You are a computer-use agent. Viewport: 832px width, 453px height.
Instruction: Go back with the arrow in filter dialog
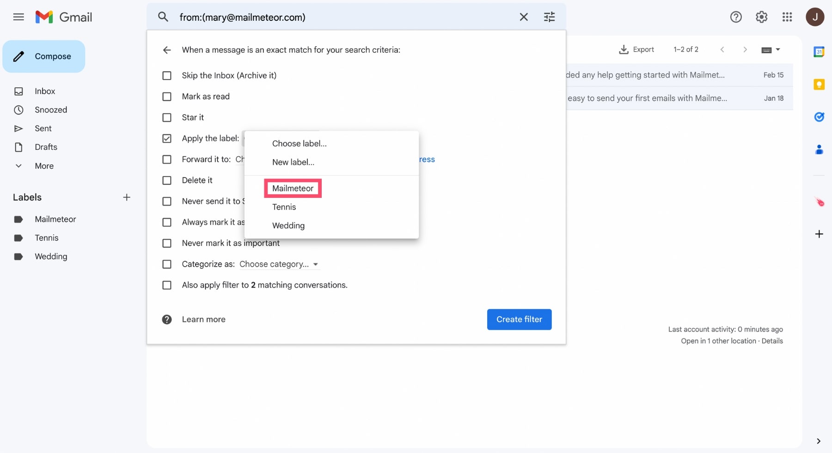coord(167,50)
